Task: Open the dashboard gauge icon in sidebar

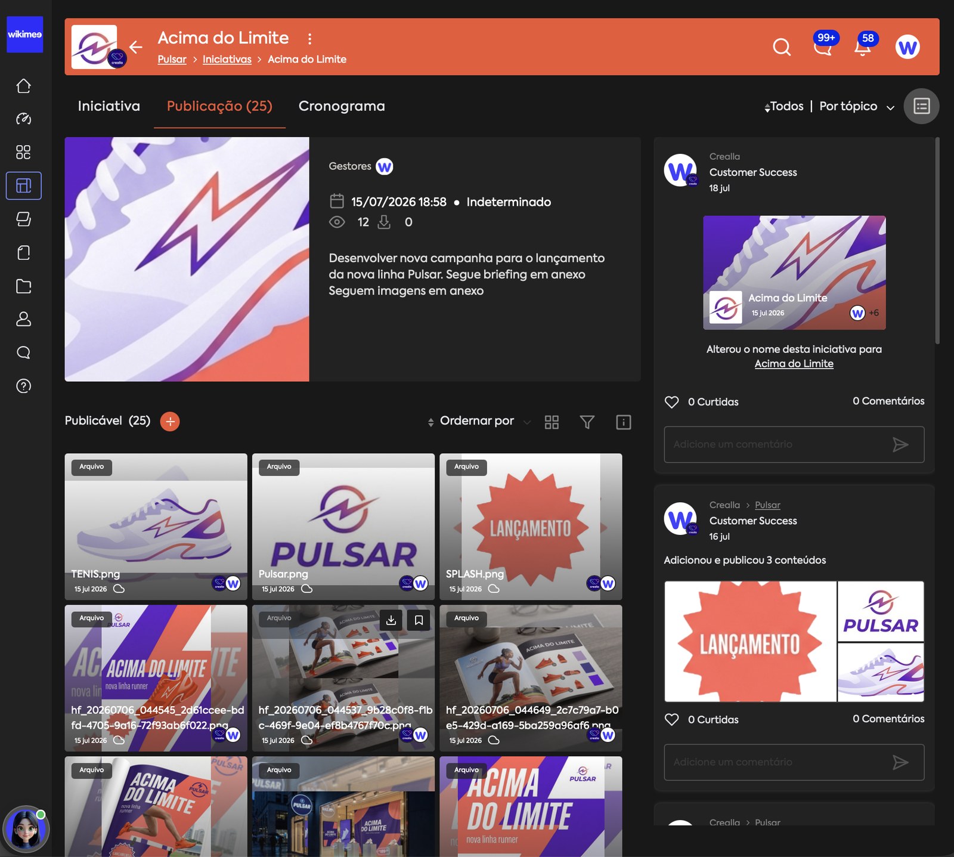Action: (x=23, y=119)
